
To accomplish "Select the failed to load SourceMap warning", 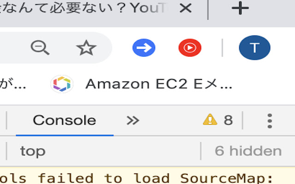I will click(x=138, y=178).
